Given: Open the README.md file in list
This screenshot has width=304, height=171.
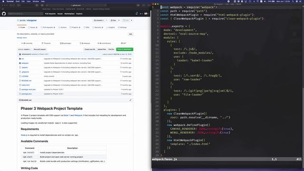Looking at the screenshot, I should click(27, 81).
